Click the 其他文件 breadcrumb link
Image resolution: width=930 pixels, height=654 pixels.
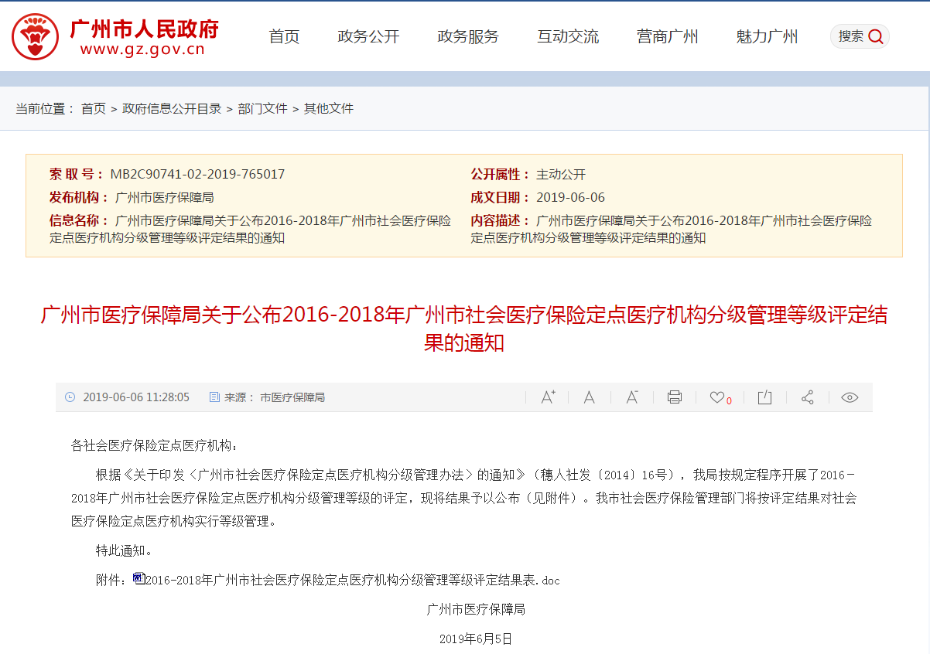(328, 109)
